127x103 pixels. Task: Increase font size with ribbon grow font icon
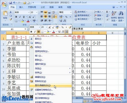(30, 17)
